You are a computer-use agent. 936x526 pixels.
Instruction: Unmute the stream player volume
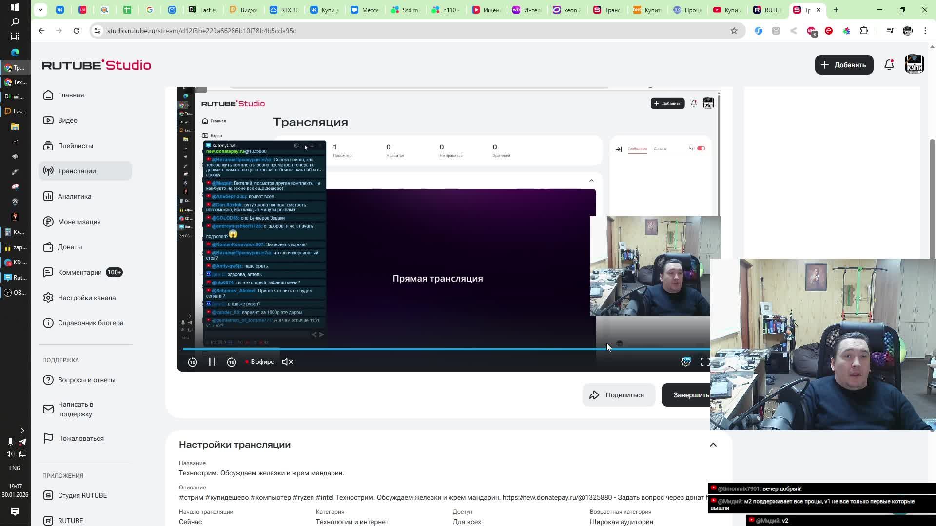(288, 362)
